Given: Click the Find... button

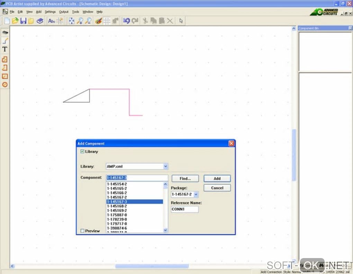Looking at the screenshot, I should click(185, 179).
